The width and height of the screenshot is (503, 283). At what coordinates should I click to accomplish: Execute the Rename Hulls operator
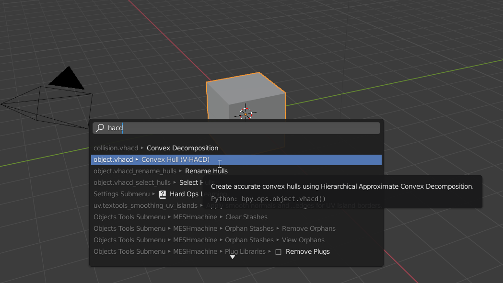[x=206, y=171]
